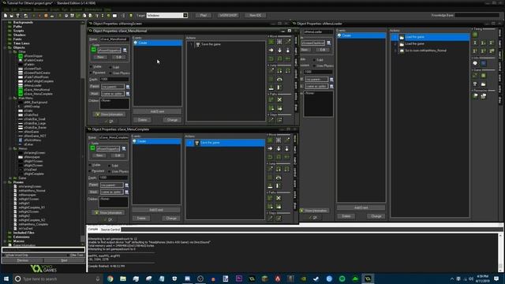
Task: Click Delete event button in oSave_MenuComplete window
Action: pyautogui.click(x=141, y=219)
